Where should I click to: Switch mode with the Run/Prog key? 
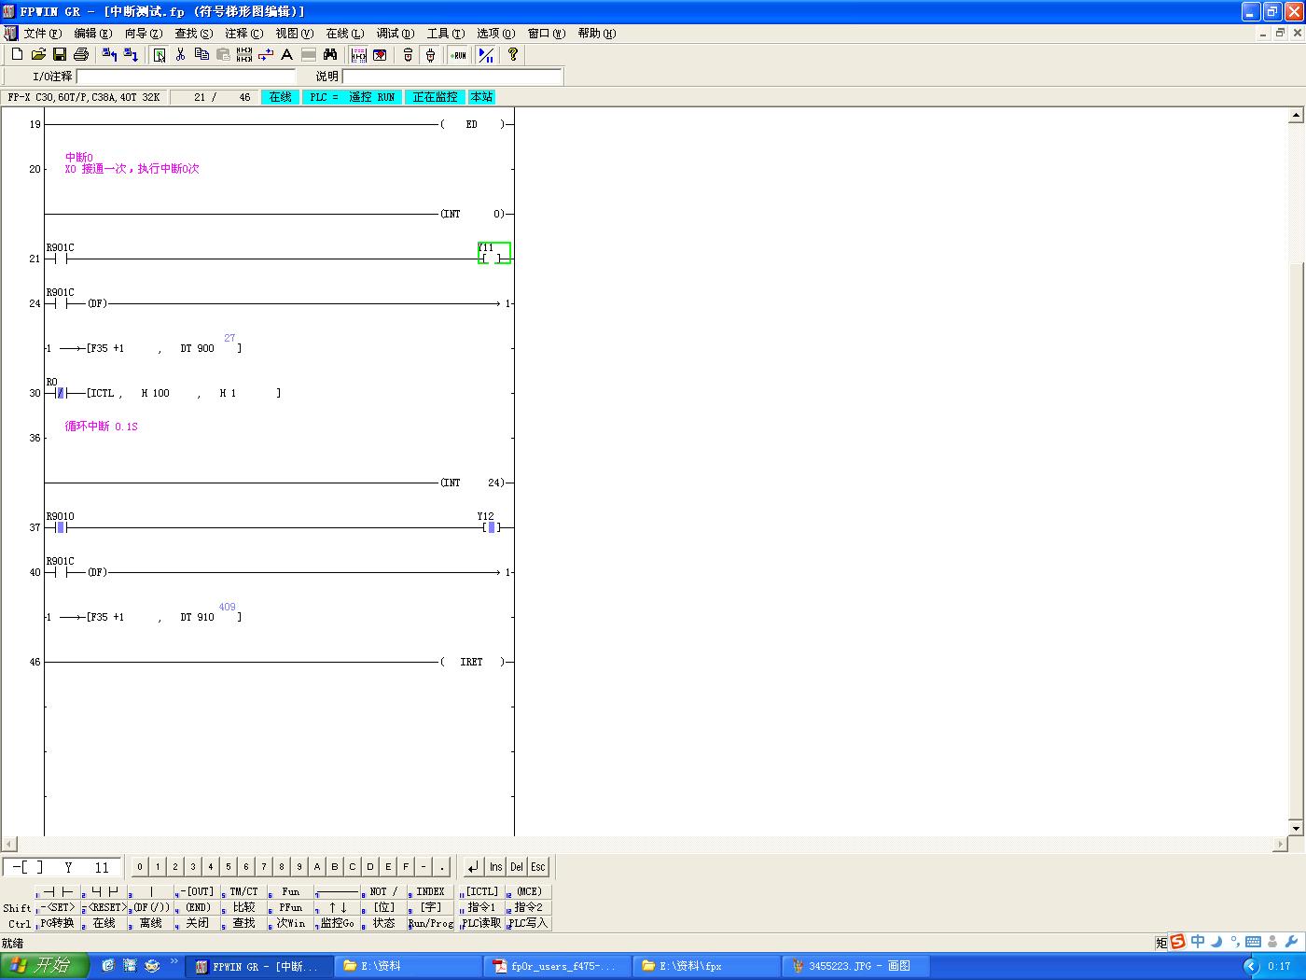pos(430,923)
